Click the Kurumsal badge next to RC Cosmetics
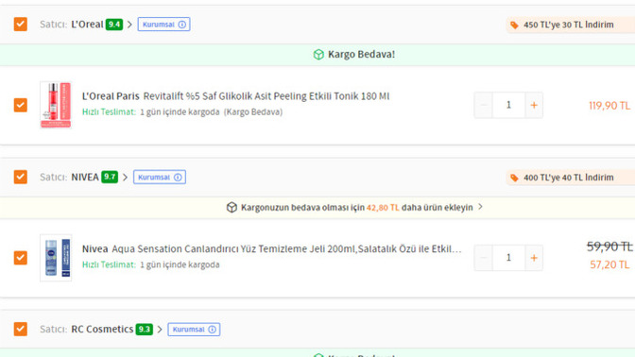The width and height of the screenshot is (635, 357). click(194, 329)
